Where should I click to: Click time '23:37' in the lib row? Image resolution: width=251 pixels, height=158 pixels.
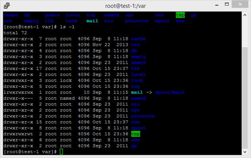tap(121, 68)
